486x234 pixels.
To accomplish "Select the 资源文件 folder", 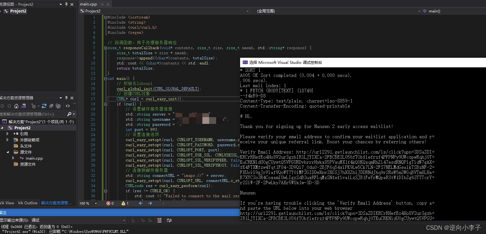I will [28, 164].
